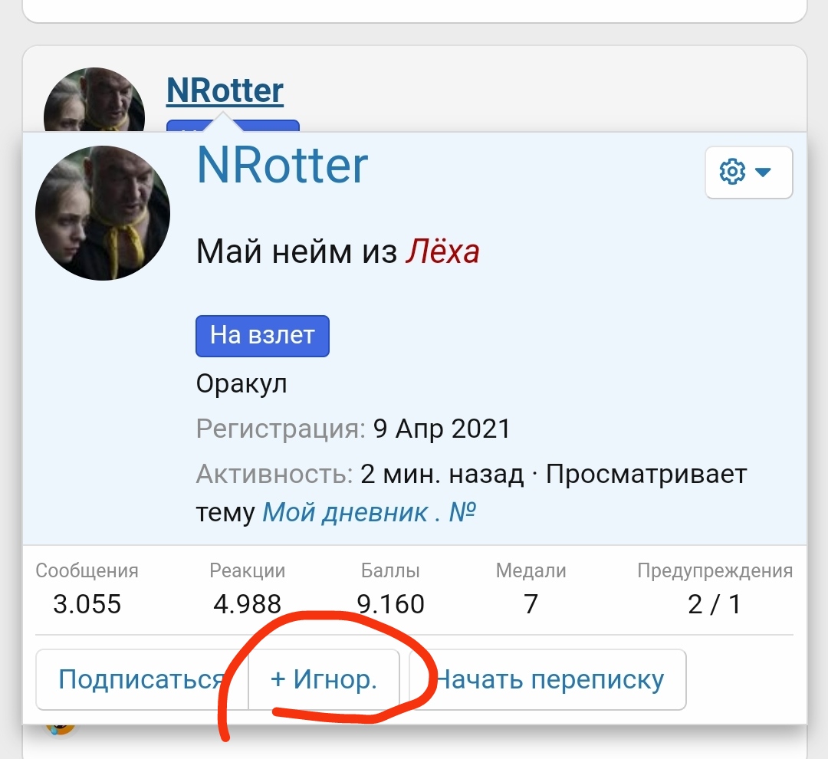Click the small avatar behind the popup

pyautogui.click(x=94, y=100)
